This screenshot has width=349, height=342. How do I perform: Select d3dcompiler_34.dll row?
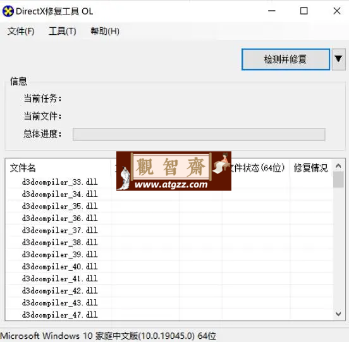[x=169, y=194]
